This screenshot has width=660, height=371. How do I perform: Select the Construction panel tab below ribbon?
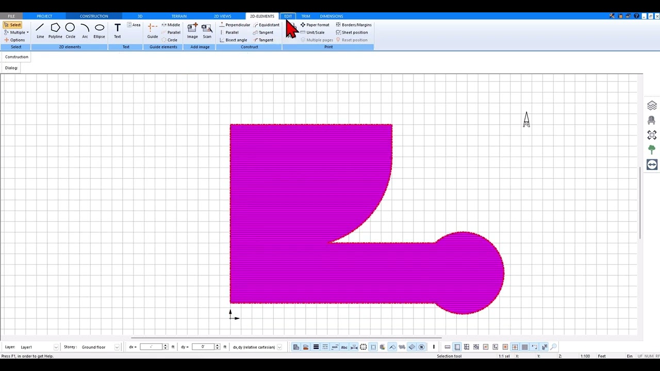pyautogui.click(x=16, y=57)
